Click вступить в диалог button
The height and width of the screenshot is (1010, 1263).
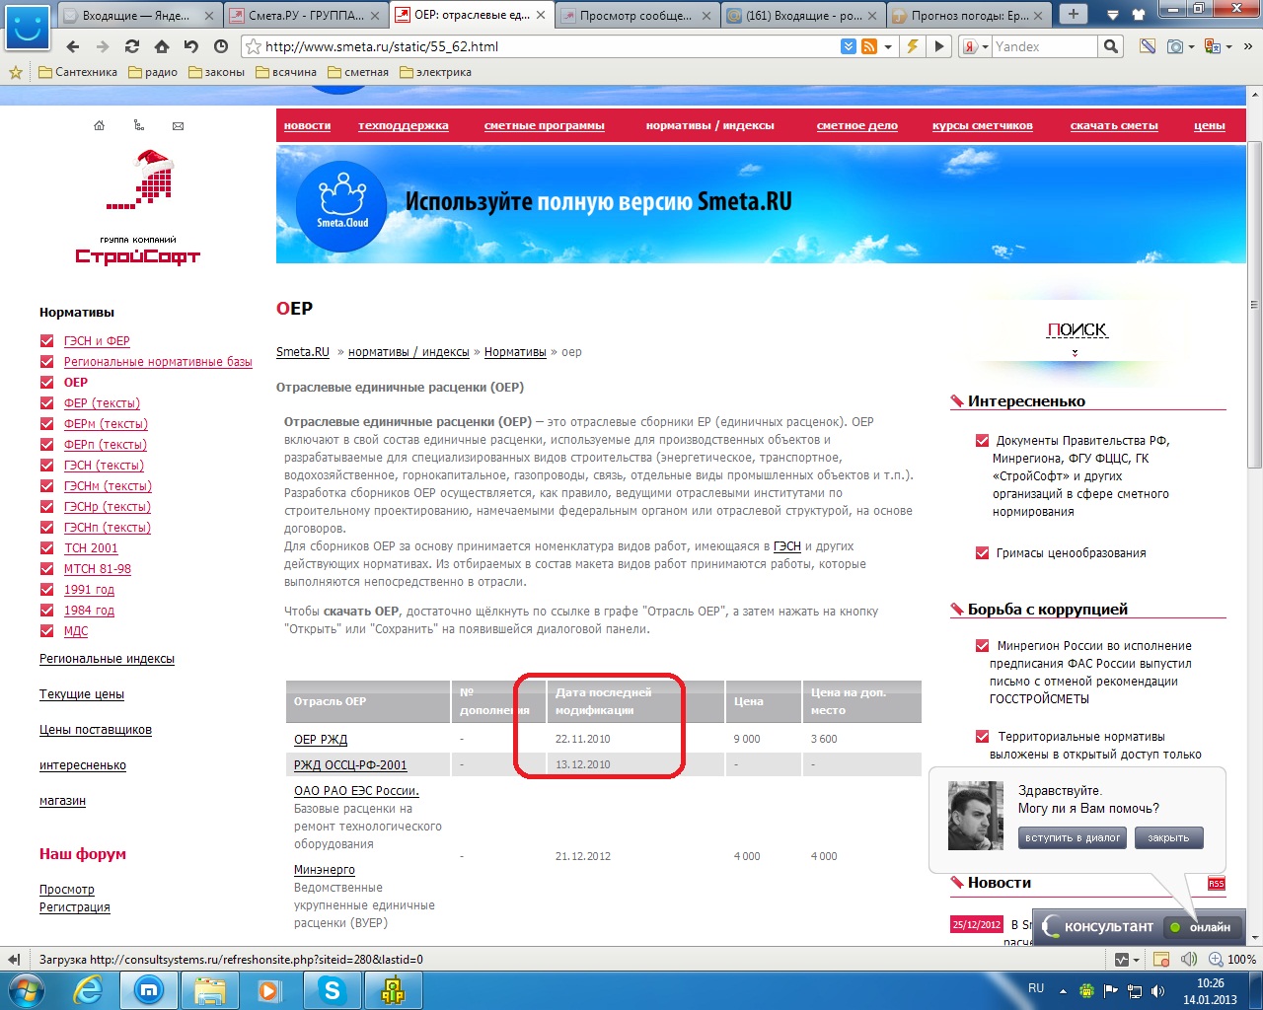(x=1073, y=837)
